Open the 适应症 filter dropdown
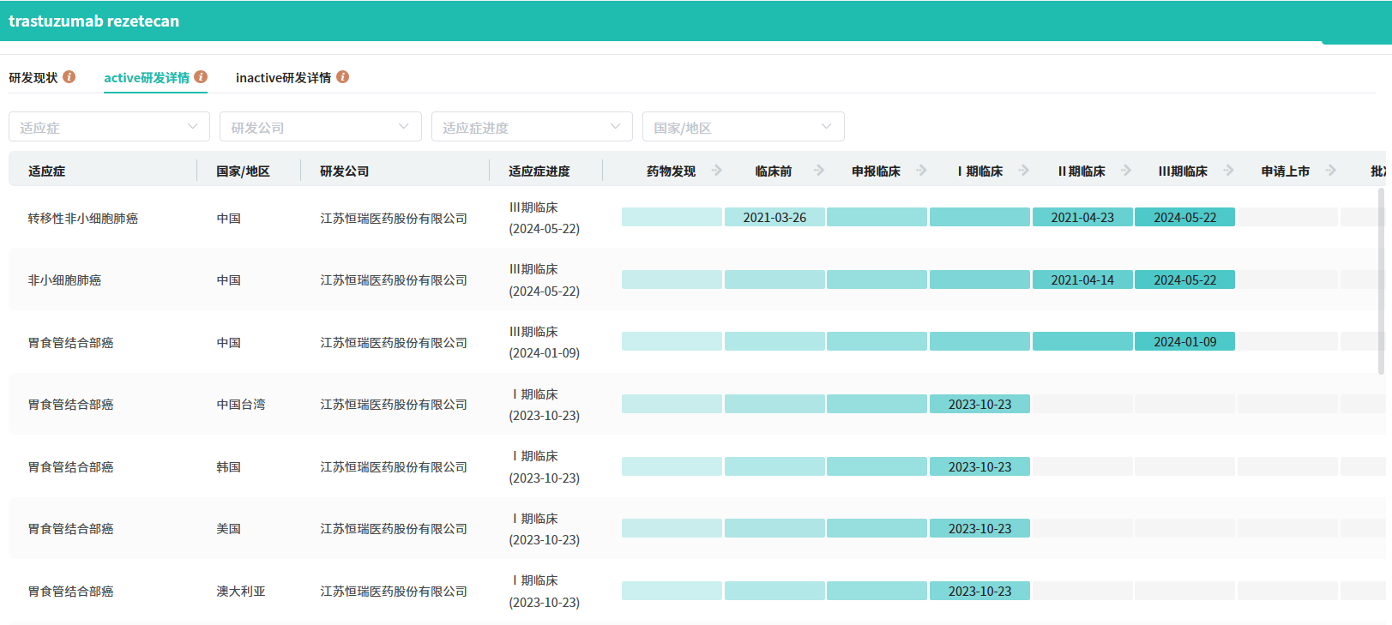Viewport: 1392px width, 625px height. click(x=109, y=127)
